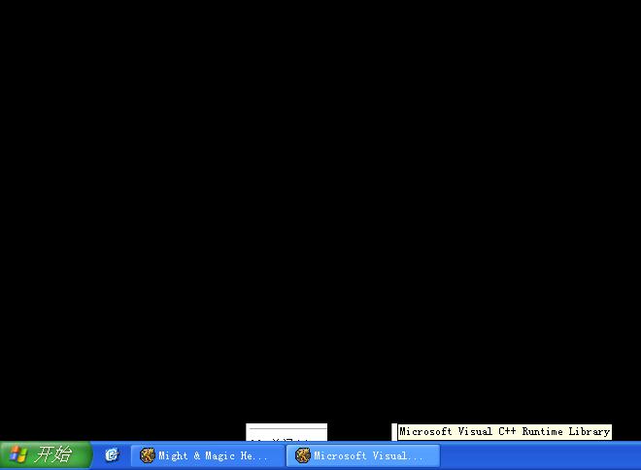Switch to Might & Magic taskbar button
This screenshot has width=641, height=470.
click(x=207, y=455)
